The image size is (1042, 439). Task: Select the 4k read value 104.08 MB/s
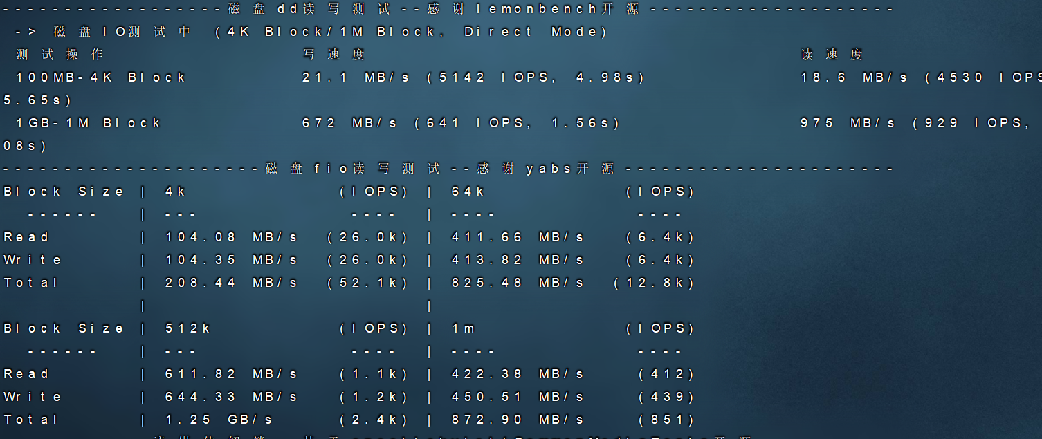231,237
